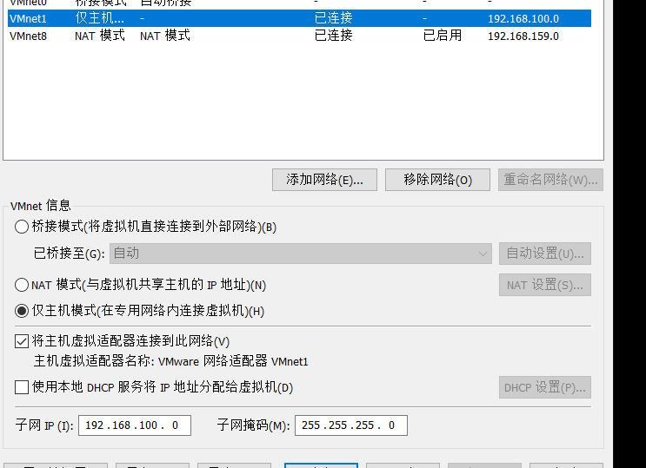Screen dimensions: 646x468
Task: Click the 自动设置(U)... button
Action: pyautogui.click(x=545, y=254)
